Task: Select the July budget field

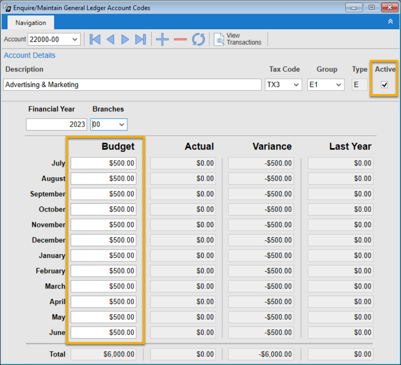Action: coord(103,163)
